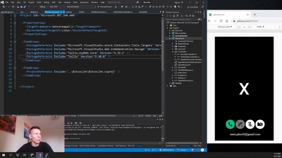The width and height of the screenshot is (282, 158).
Task: Switch to the Error List tab
Action: pyautogui.click(x=131, y=146)
